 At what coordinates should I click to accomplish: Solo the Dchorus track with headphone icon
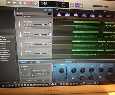(x=28, y=34)
